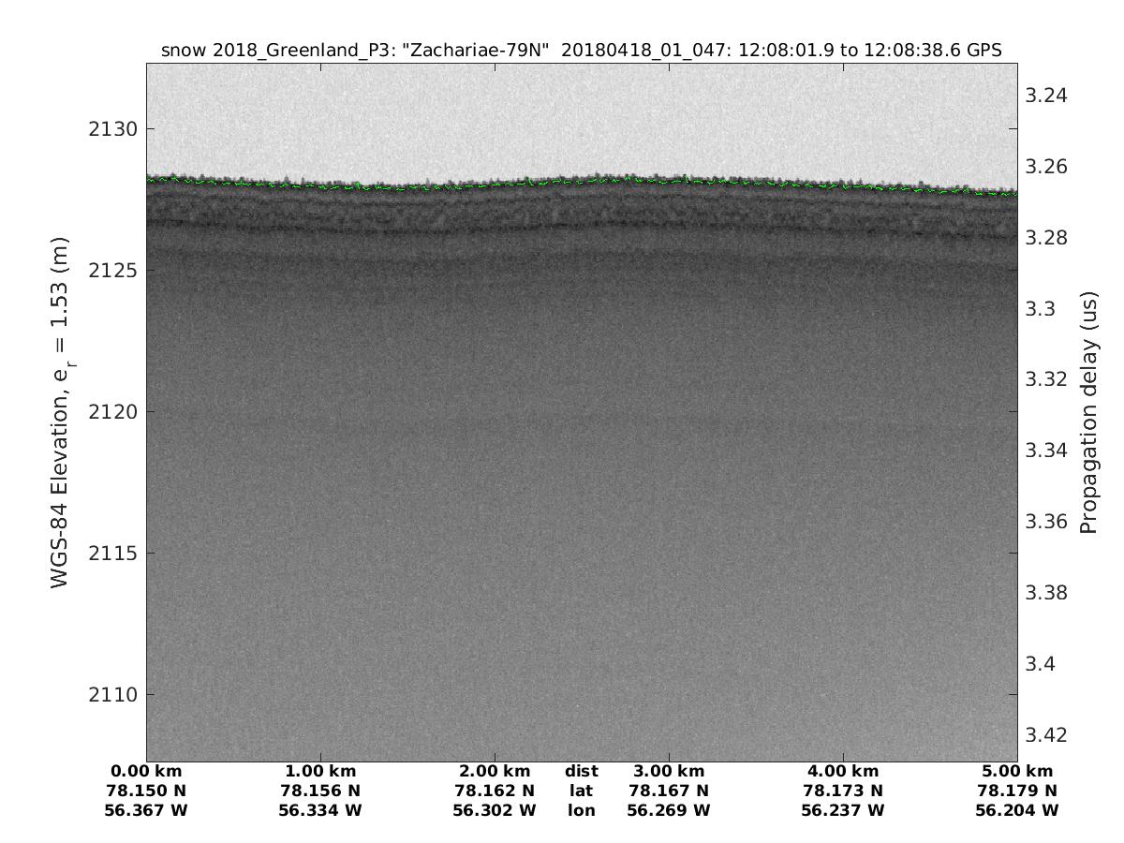Click the 3.34 propagation delay tick
This screenshot has width=1124, height=843.
pyautogui.click(x=1047, y=451)
